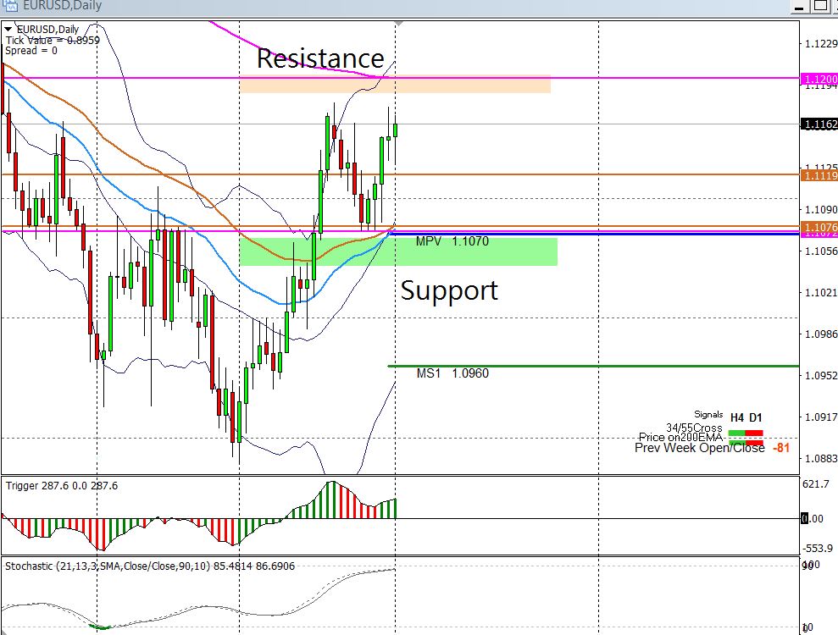Image resolution: width=838 pixels, height=635 pixels.
Task: Click the orange resistance zone rectangle
Action: (395, 84)
